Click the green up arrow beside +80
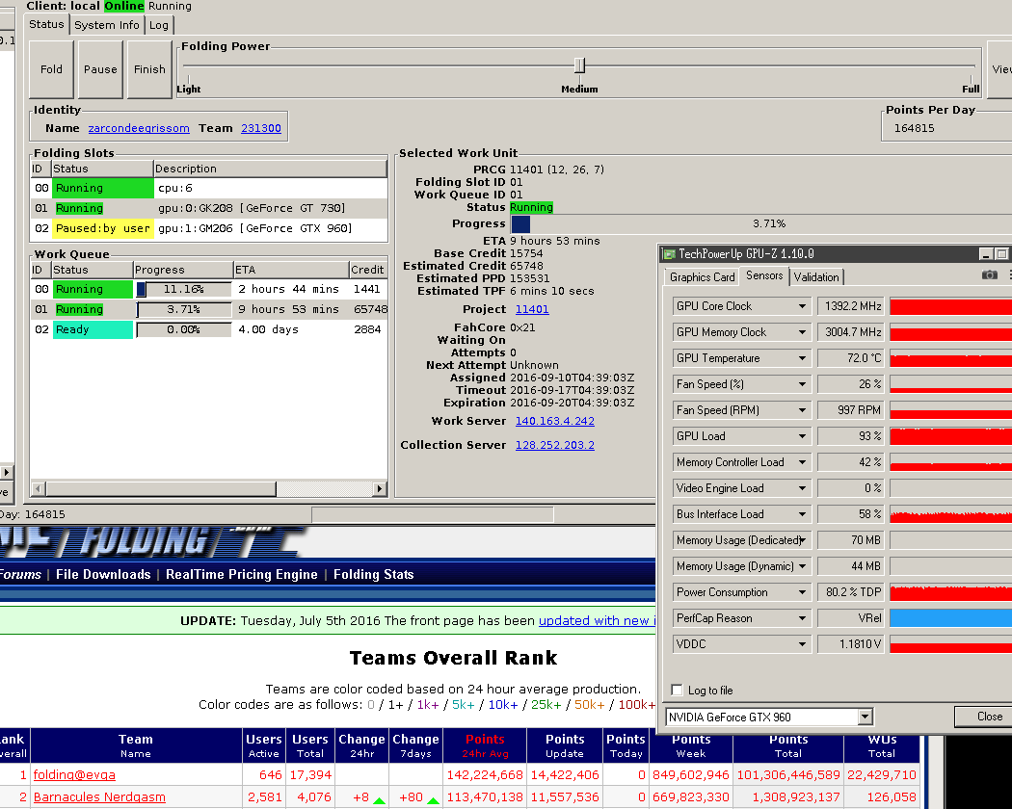Screen dimensions: 1012x809 coord(433,800)
